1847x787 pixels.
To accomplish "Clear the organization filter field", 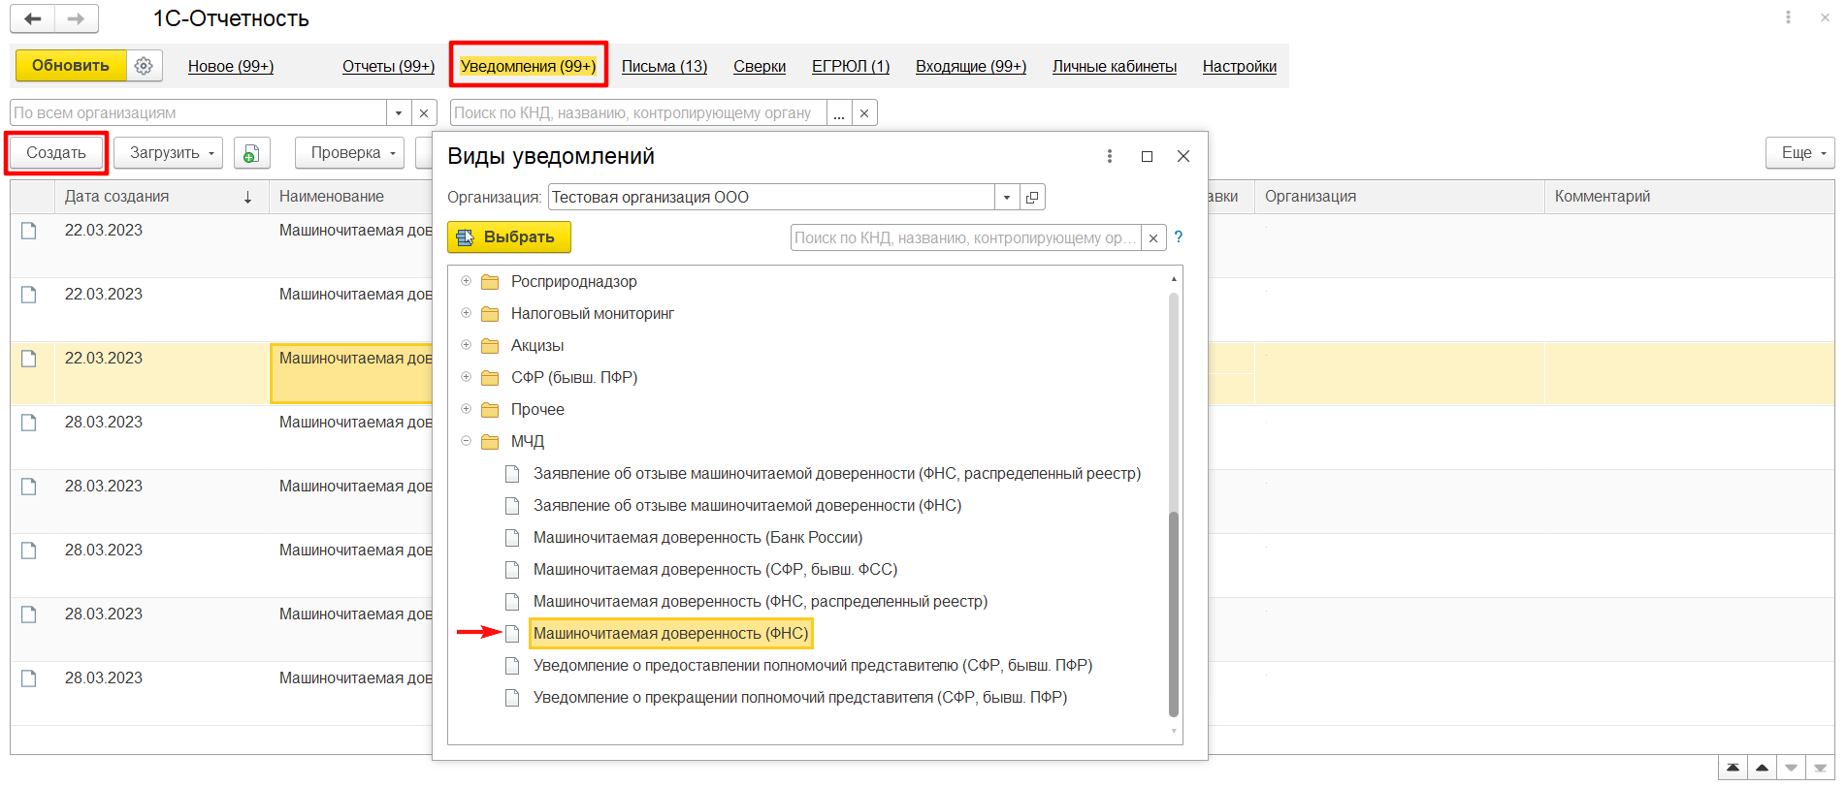I will coord(424,113).
